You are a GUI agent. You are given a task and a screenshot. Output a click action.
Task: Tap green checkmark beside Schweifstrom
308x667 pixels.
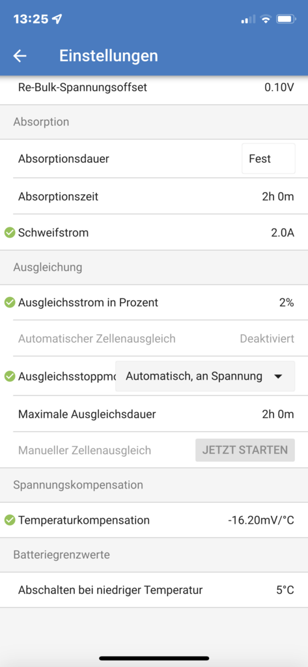[x=9, y=233]
